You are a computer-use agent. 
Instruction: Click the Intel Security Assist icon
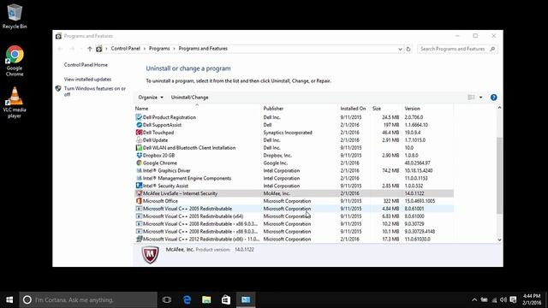pos(139,186)
